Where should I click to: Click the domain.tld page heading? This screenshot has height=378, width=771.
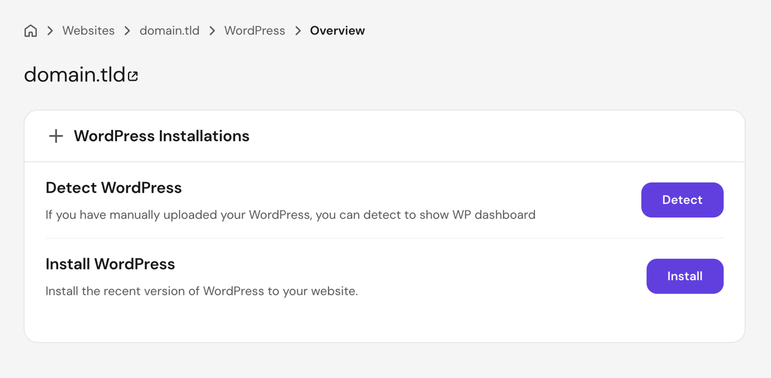[75, 75]
